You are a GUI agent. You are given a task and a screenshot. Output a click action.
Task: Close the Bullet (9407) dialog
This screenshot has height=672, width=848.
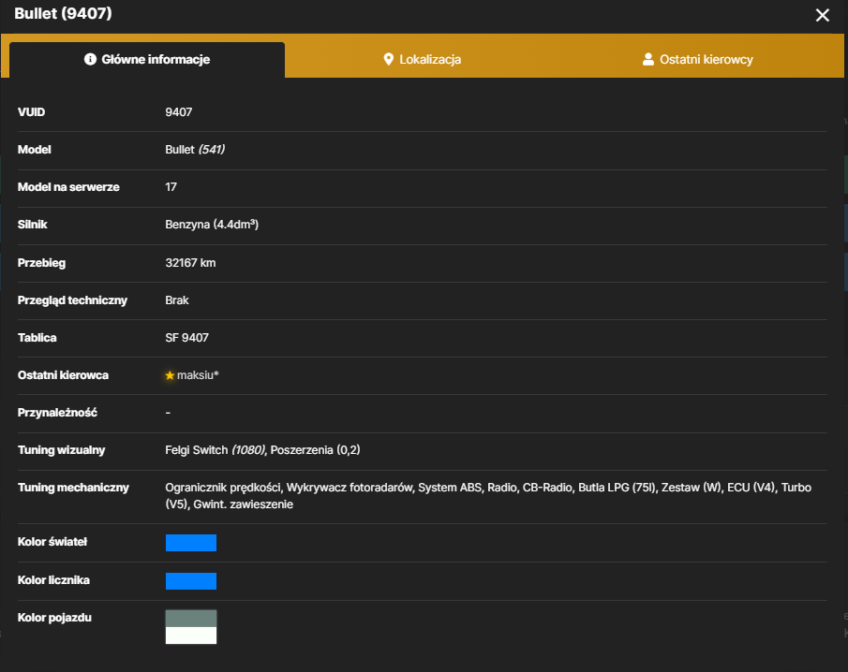click(822, 15)
